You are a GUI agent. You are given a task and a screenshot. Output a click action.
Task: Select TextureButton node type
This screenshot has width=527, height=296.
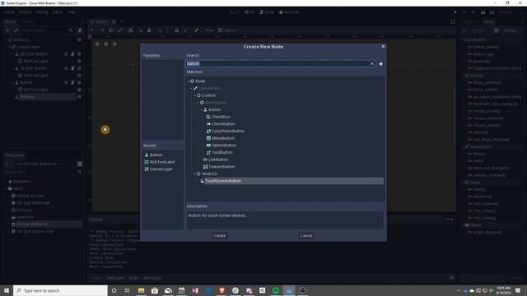pos(222,166)
